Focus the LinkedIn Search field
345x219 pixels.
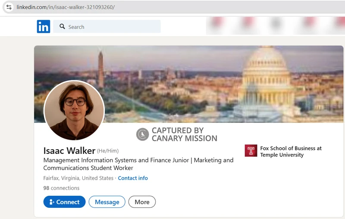(112, 27)
